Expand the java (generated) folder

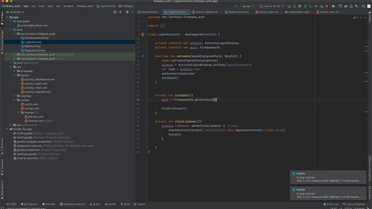(10, 63)
